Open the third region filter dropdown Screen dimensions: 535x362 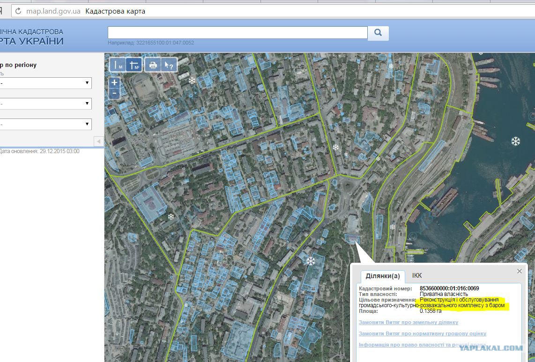click(x=45, y=124)
